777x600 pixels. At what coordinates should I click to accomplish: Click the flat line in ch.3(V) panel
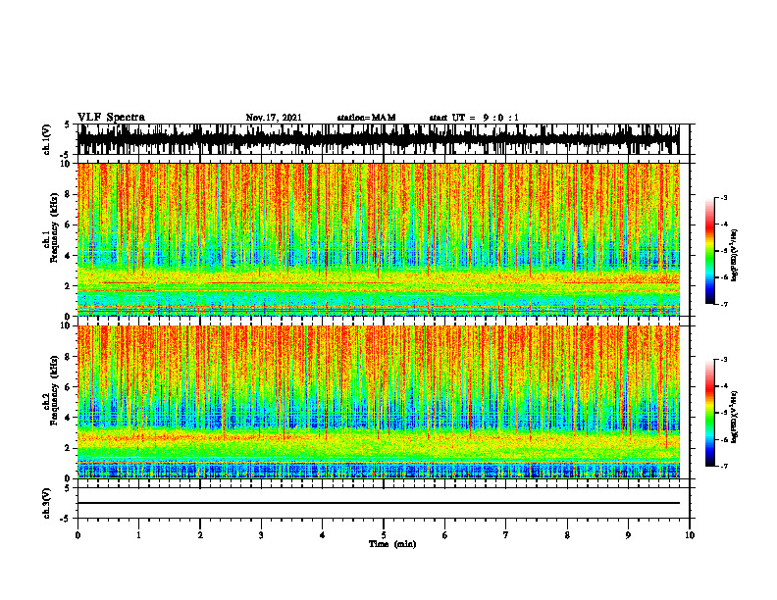tap(379, 503)
